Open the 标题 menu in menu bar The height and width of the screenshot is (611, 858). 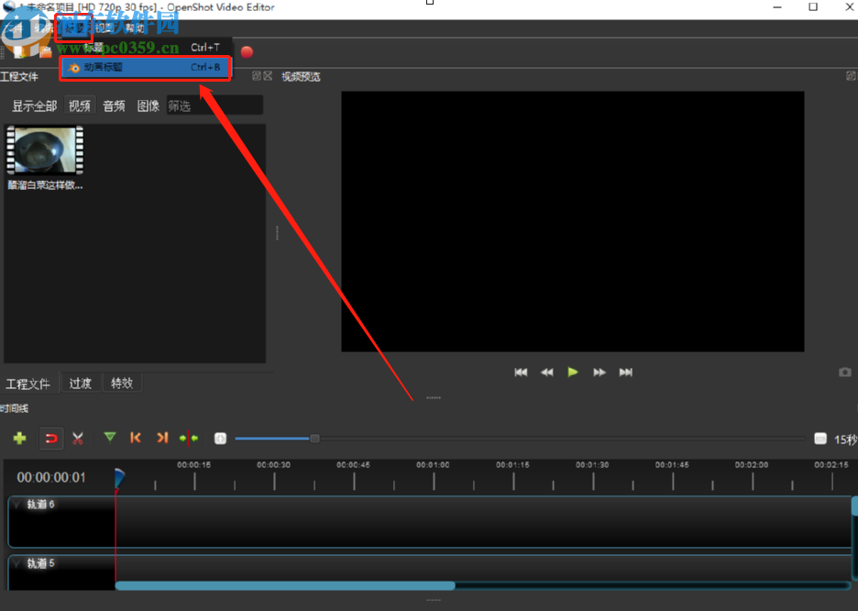[74, 28]
